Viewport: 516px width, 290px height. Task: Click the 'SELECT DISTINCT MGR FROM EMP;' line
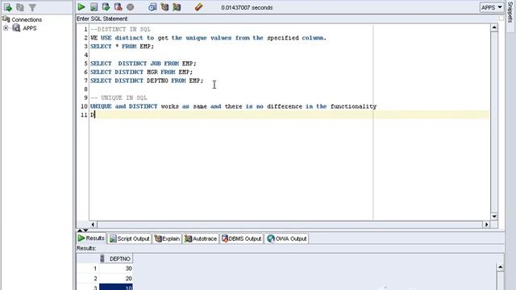(x=142, y=72)
